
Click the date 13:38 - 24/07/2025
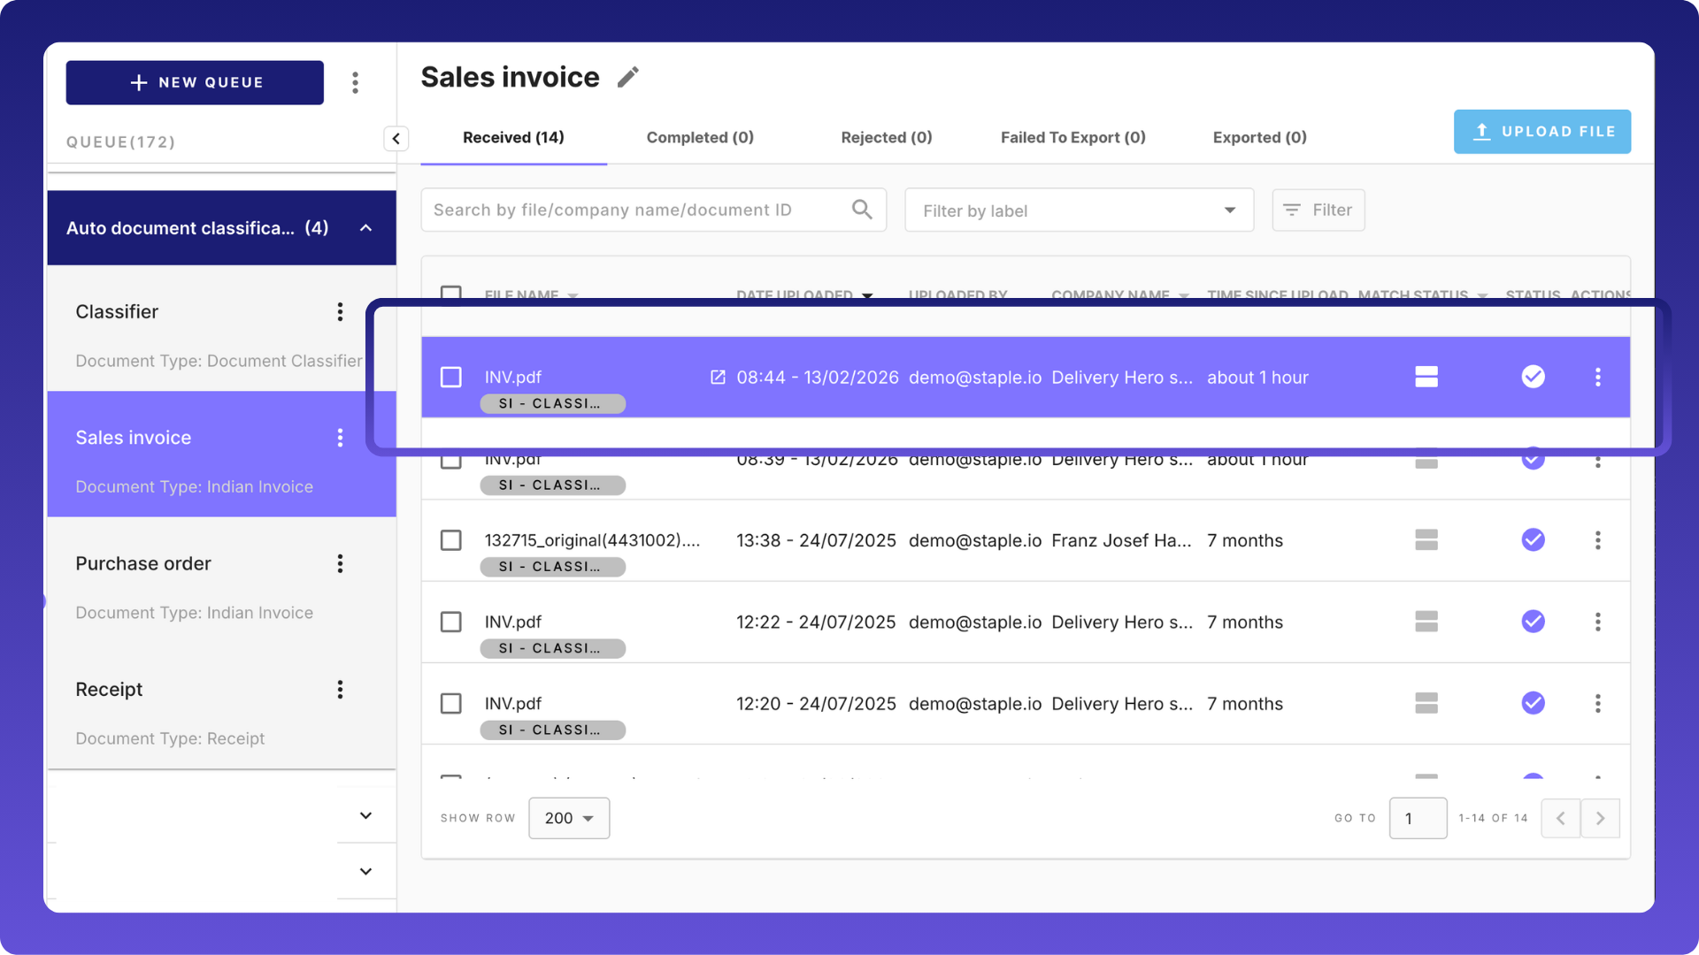click(x=816, y=540)
